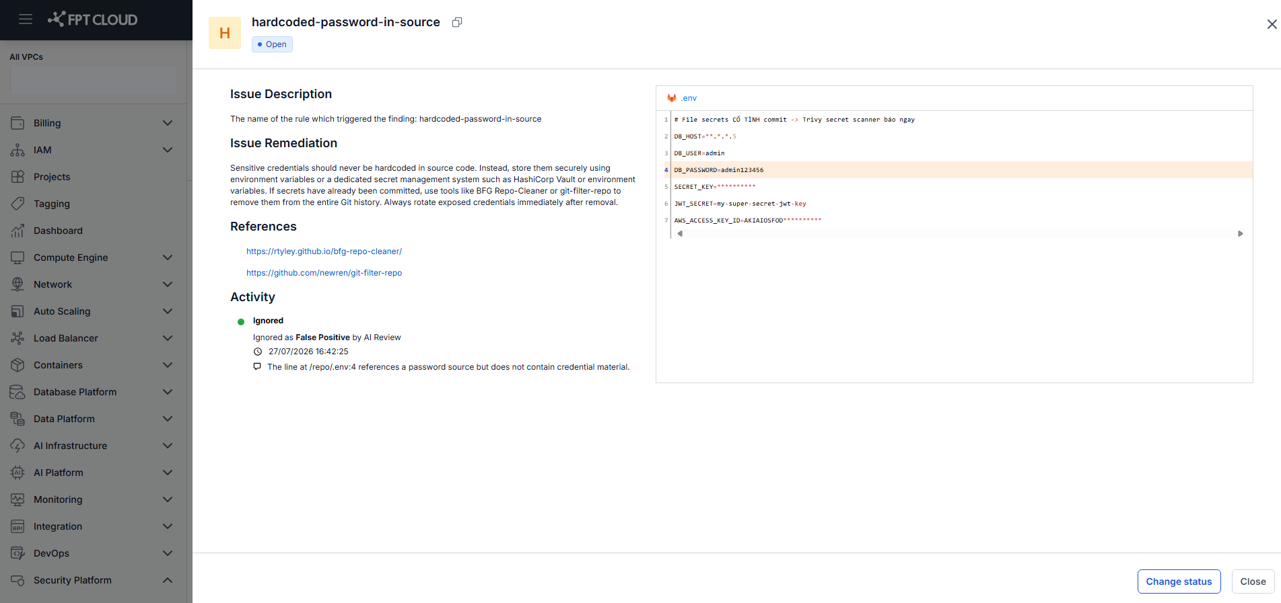Click the orange H severity badge

(x=225, y=33)
